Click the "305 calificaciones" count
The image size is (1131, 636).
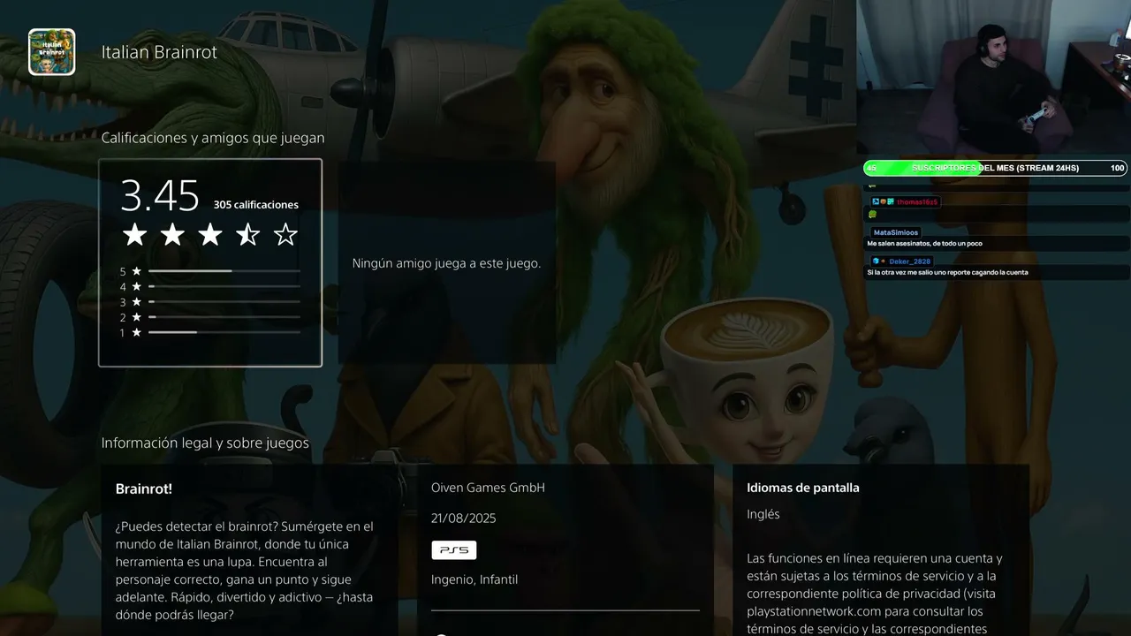[x=256, y=205]
